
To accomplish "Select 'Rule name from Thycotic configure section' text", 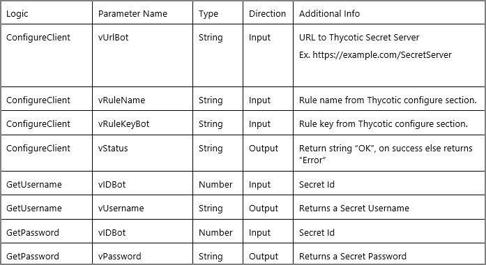I will [x=388, y=100].
